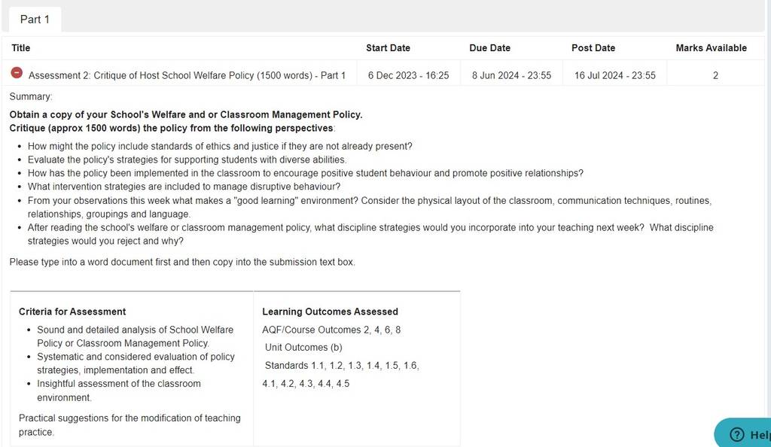Click the Summary label
Image resolution: width=771 pixels, height=447 pixels.
pyautogui.click(x=30, y=97)
